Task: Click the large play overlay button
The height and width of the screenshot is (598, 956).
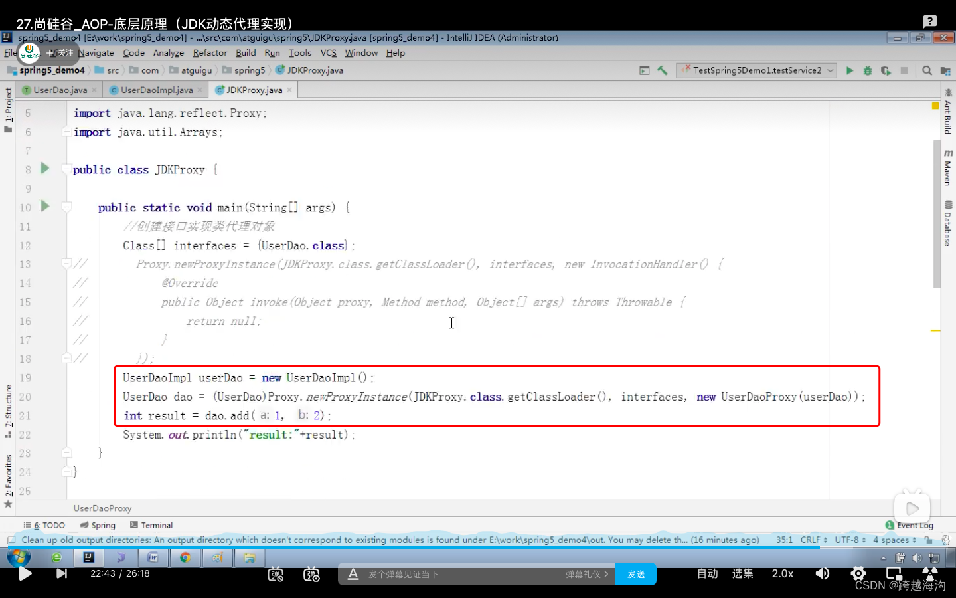Action: pos(912,508)
